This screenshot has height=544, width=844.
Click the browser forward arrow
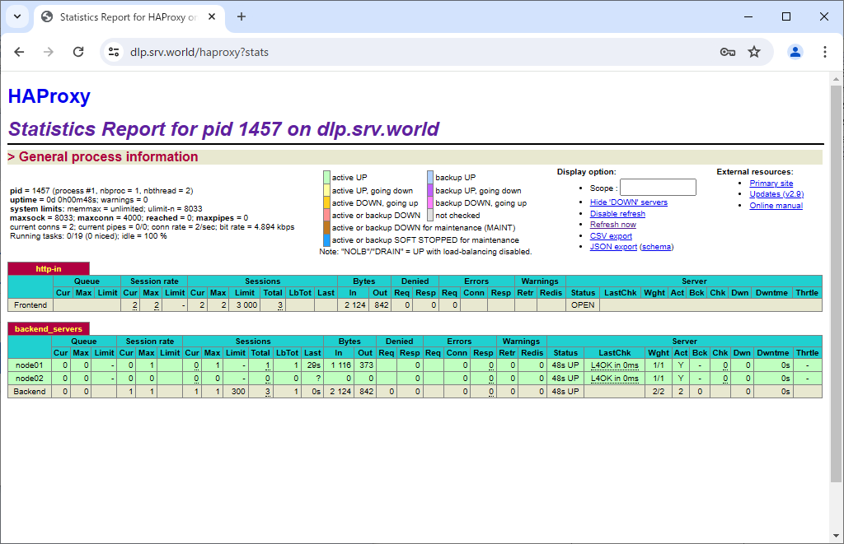coord(49,52)
